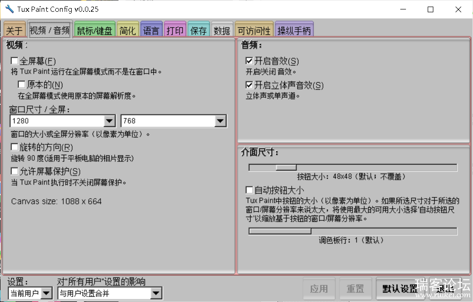Open the 鼠标/键盘 tab
This screenshot has width=473, height=302.
click(x=95, y=30)
